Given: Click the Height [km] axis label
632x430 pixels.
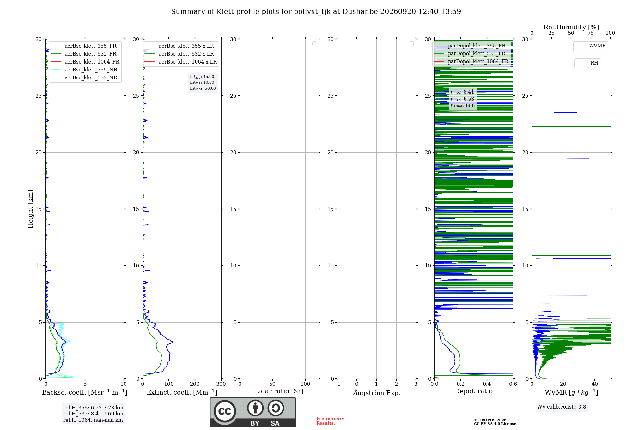Looking at the screenshot, I should click(x=30, y=209).
